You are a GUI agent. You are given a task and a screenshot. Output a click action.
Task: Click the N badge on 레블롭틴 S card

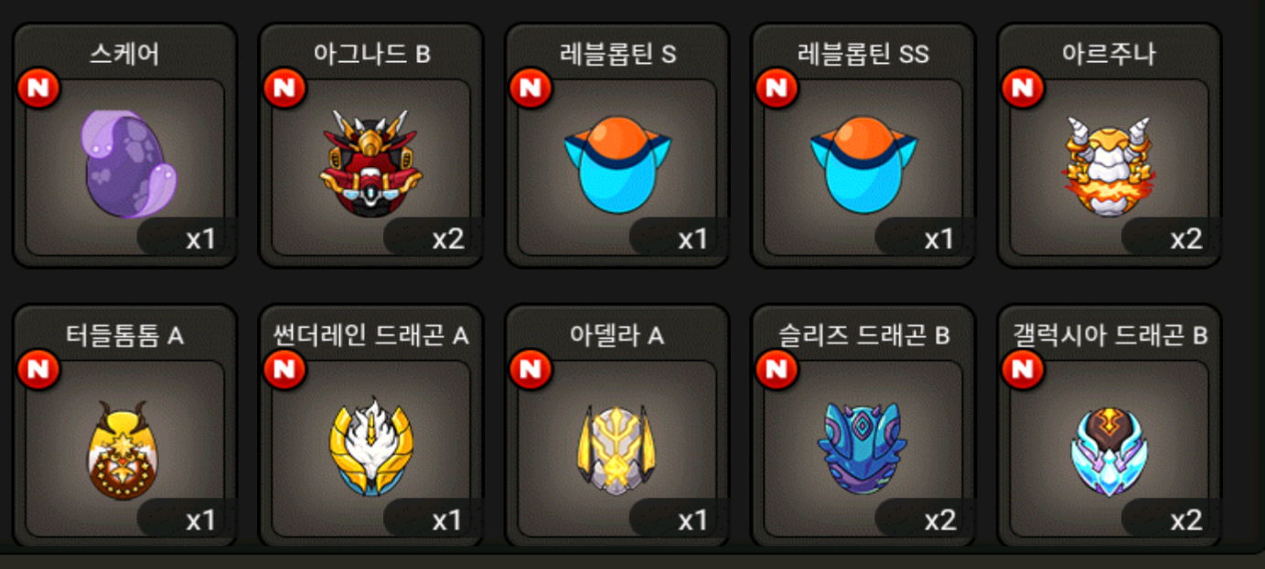pyautogui.click(x=531, y=88)
